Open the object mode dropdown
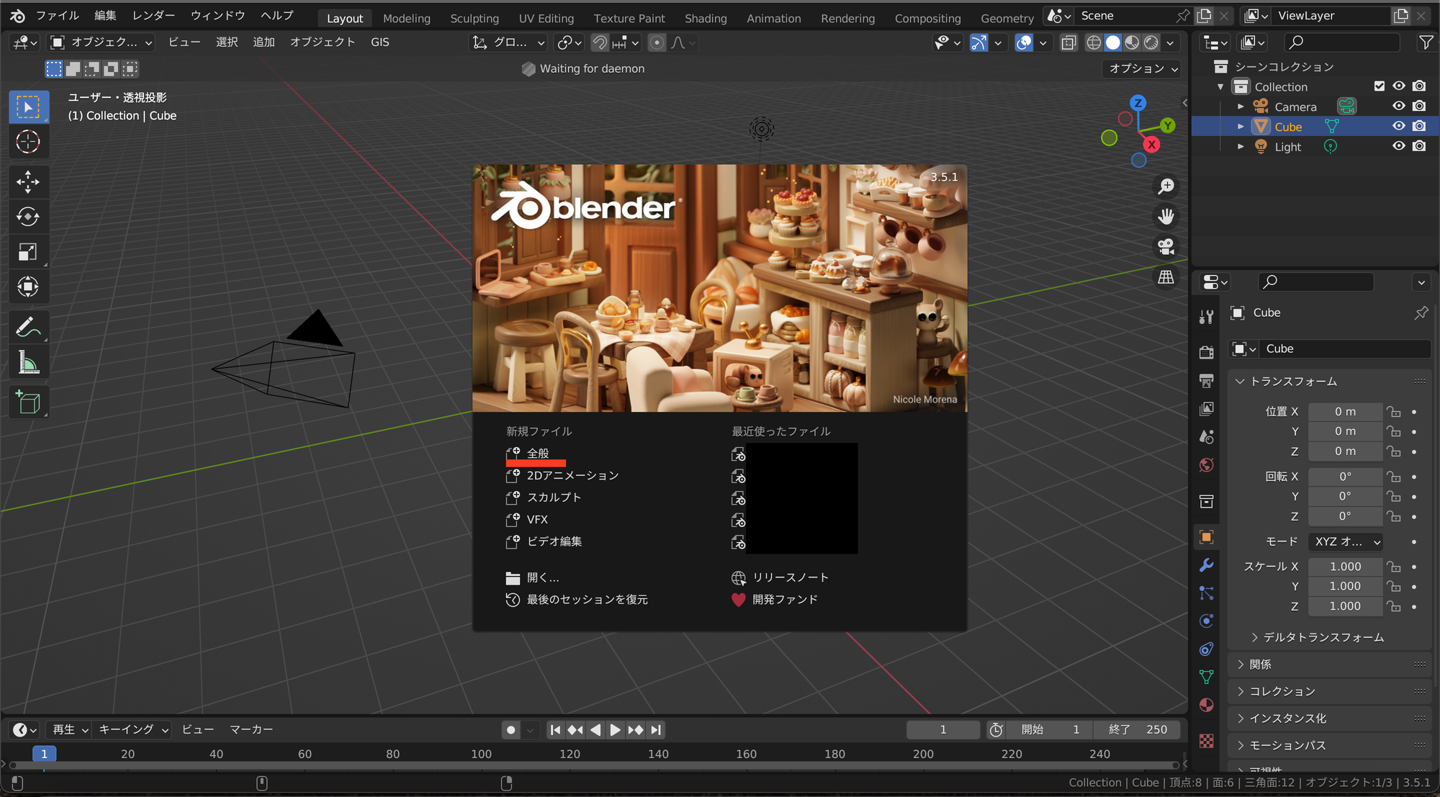Screen dimensions: 1440x797 tap(102, 42)
